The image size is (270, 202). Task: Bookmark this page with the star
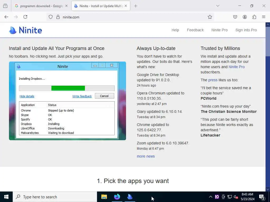point(210,17)
